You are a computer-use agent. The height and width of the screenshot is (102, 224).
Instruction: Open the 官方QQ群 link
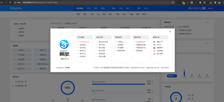pyautogui.click(x=102, y=56)
